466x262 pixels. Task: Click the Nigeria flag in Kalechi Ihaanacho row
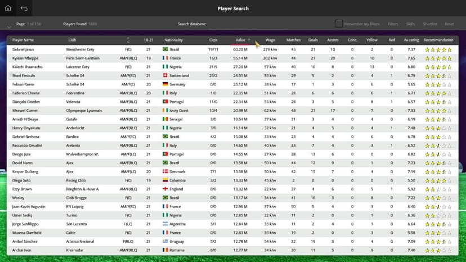[x=165, y=67]
